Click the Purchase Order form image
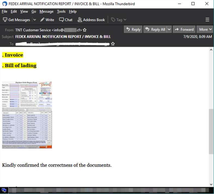The image size is (214, 194). click(x=27, y=115)
